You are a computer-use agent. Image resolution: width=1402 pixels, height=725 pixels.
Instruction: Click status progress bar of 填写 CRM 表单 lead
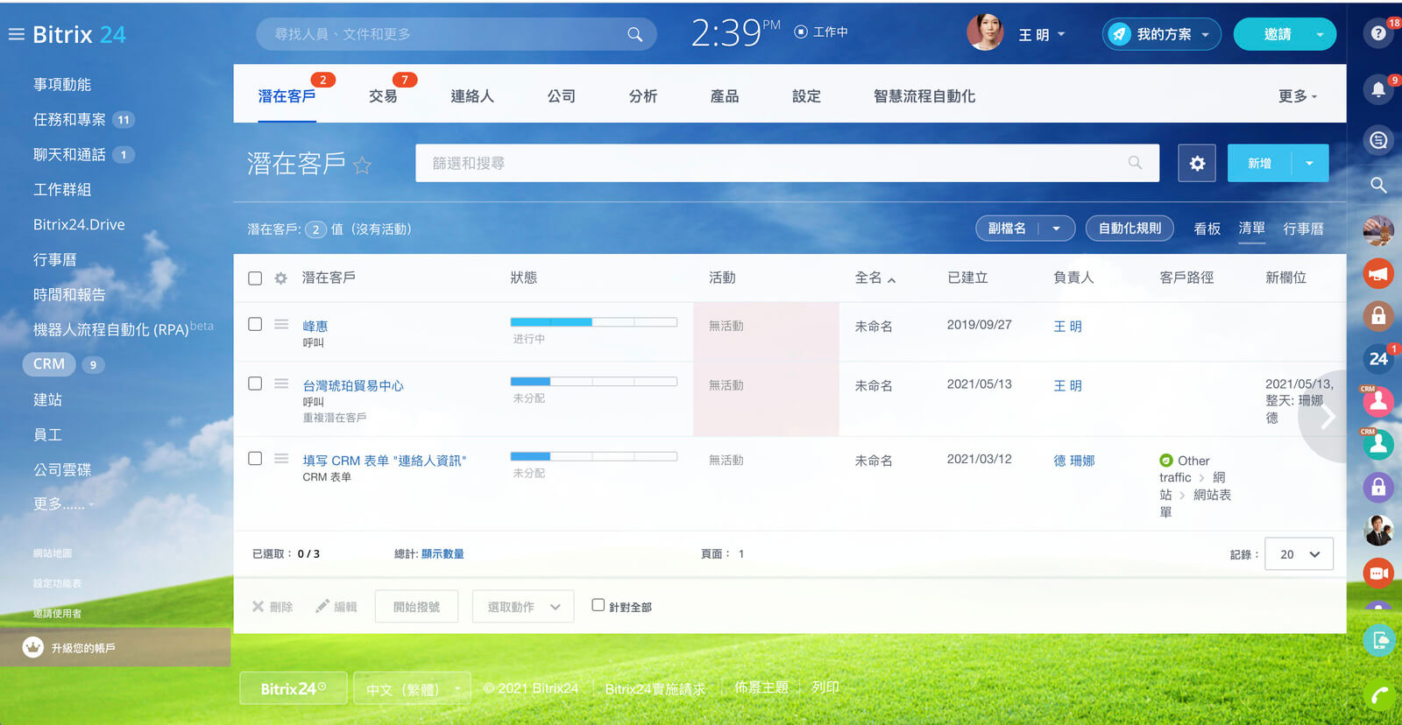tap(593, 456)
